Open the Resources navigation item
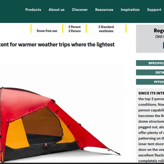 click(x=104, y=10)
